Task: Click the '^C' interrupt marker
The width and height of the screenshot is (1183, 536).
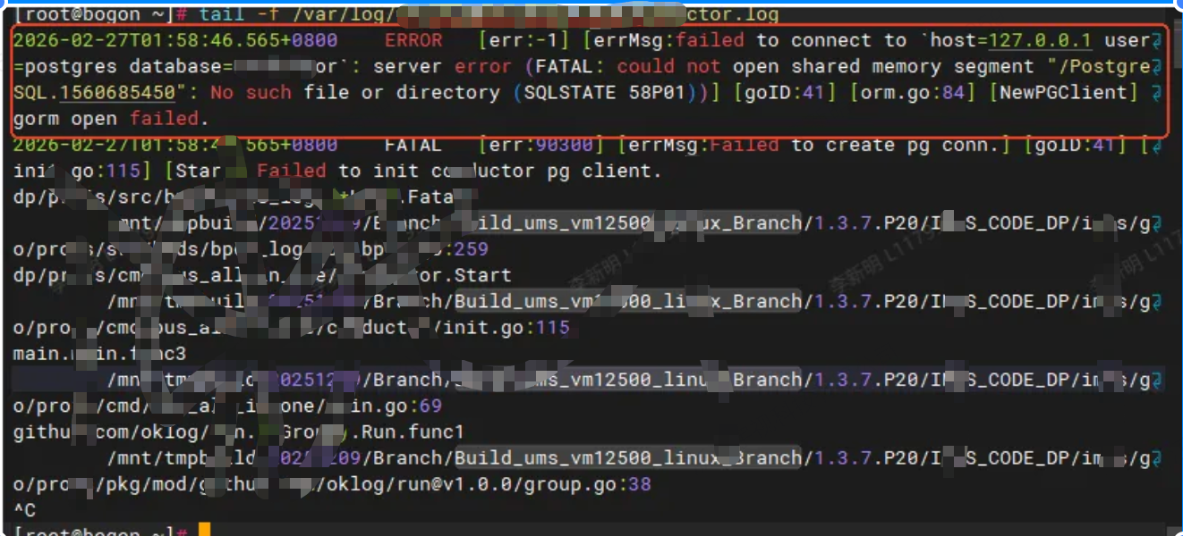Action: point(24,510)
